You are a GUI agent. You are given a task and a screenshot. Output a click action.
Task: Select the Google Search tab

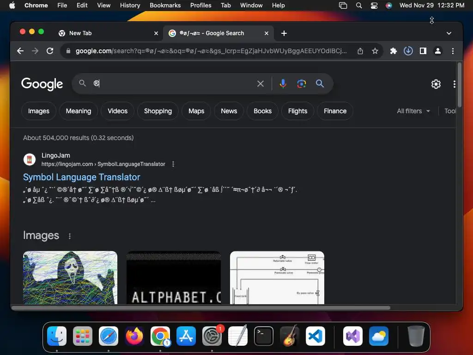click(218, 33)
